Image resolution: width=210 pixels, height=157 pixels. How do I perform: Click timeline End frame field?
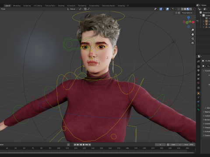189,145
